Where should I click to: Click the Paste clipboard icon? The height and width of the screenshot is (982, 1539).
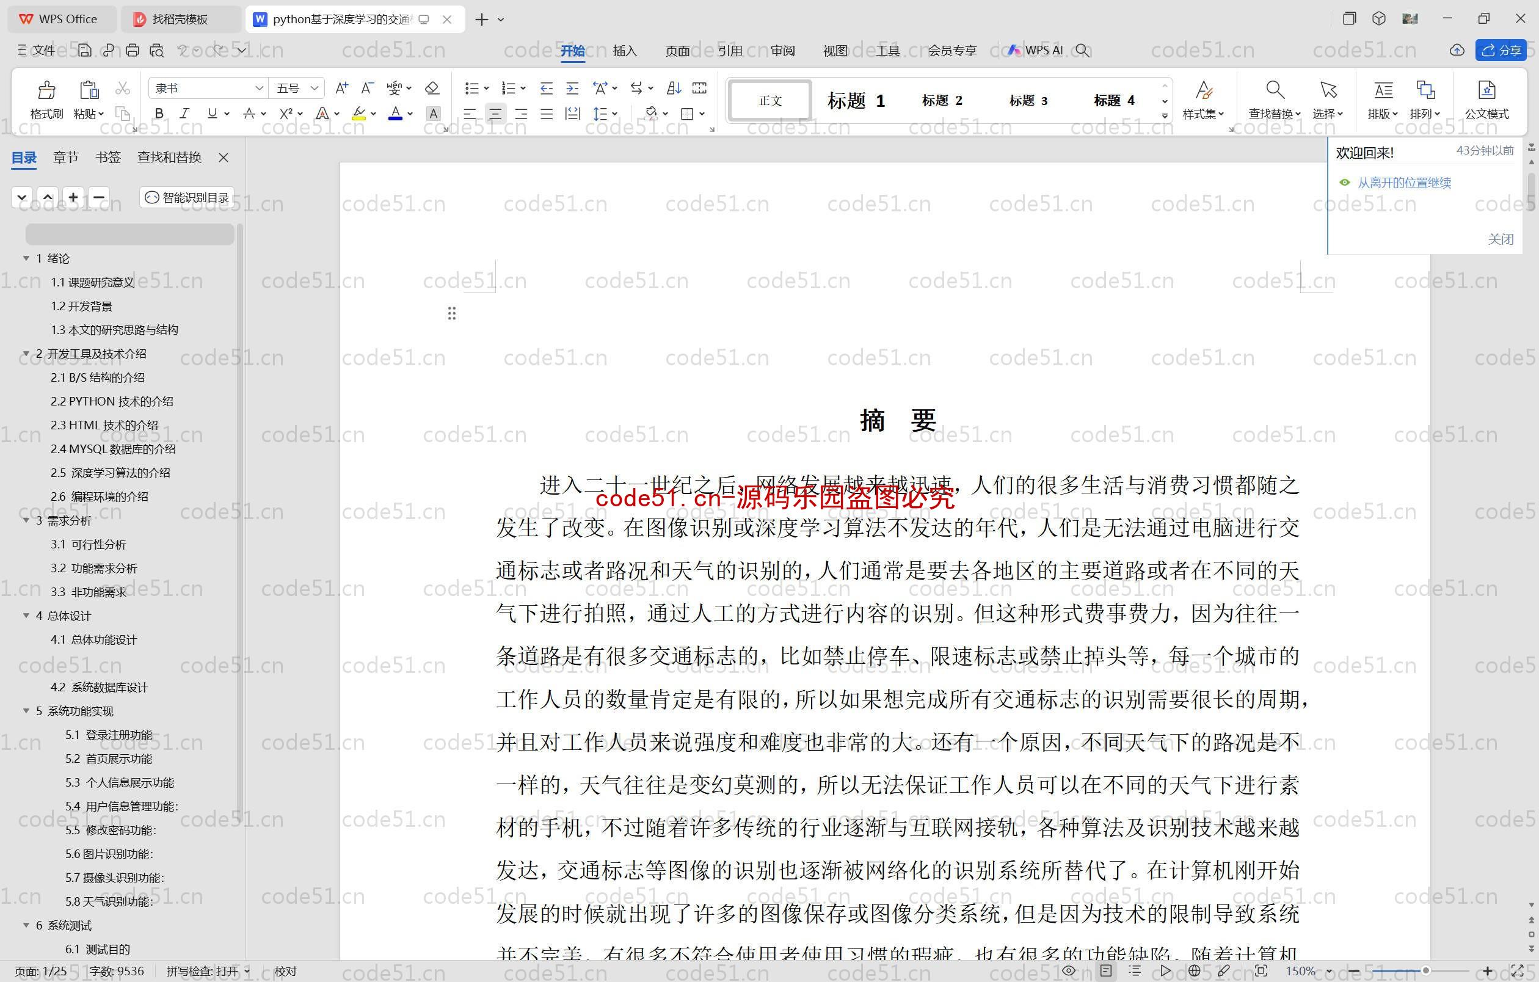pos(89,90)
